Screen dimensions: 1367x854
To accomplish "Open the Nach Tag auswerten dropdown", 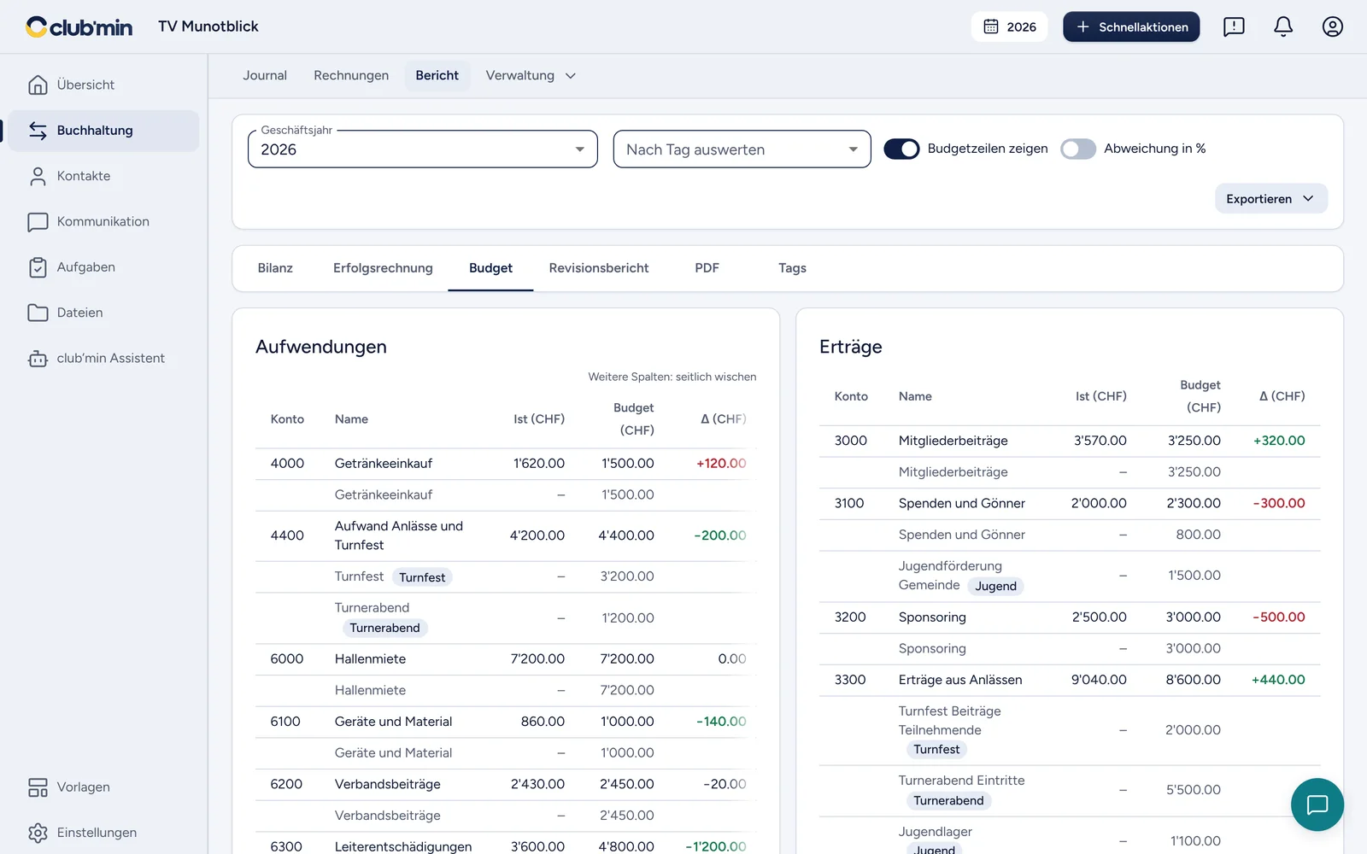I will 742,149.
